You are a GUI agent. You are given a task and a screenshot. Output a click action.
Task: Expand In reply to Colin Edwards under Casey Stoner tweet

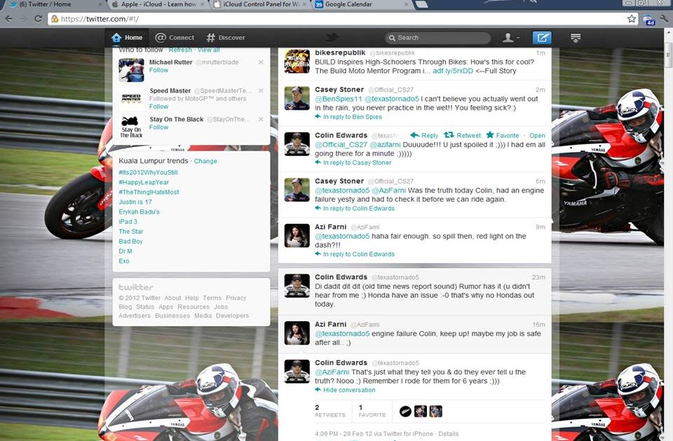coord(355,209)
